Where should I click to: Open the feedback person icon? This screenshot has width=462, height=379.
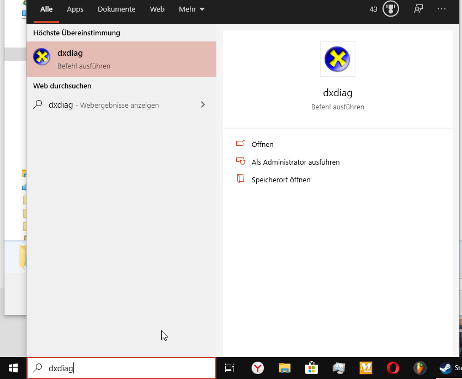pyautogui.click(x=418, y=9)
